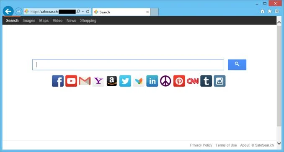
Task: Click the blue magnifier search button
Action: tap(237, 65)
